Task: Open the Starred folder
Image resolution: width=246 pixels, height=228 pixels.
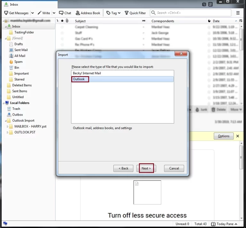Action: (19, 79)
